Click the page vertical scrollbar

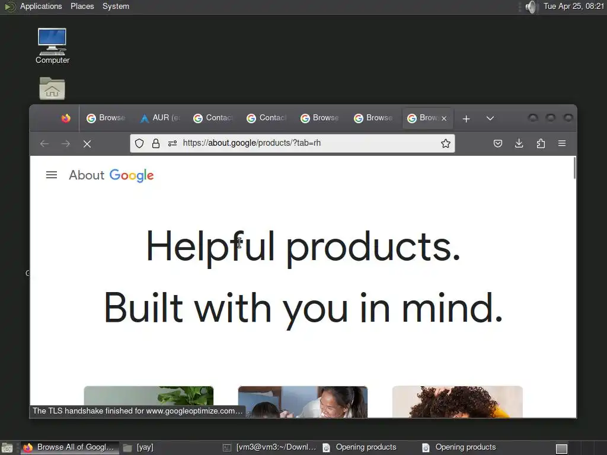(x=574, y=168)
